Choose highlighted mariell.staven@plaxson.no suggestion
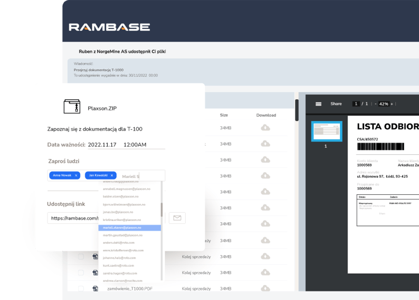 (130, 228)
